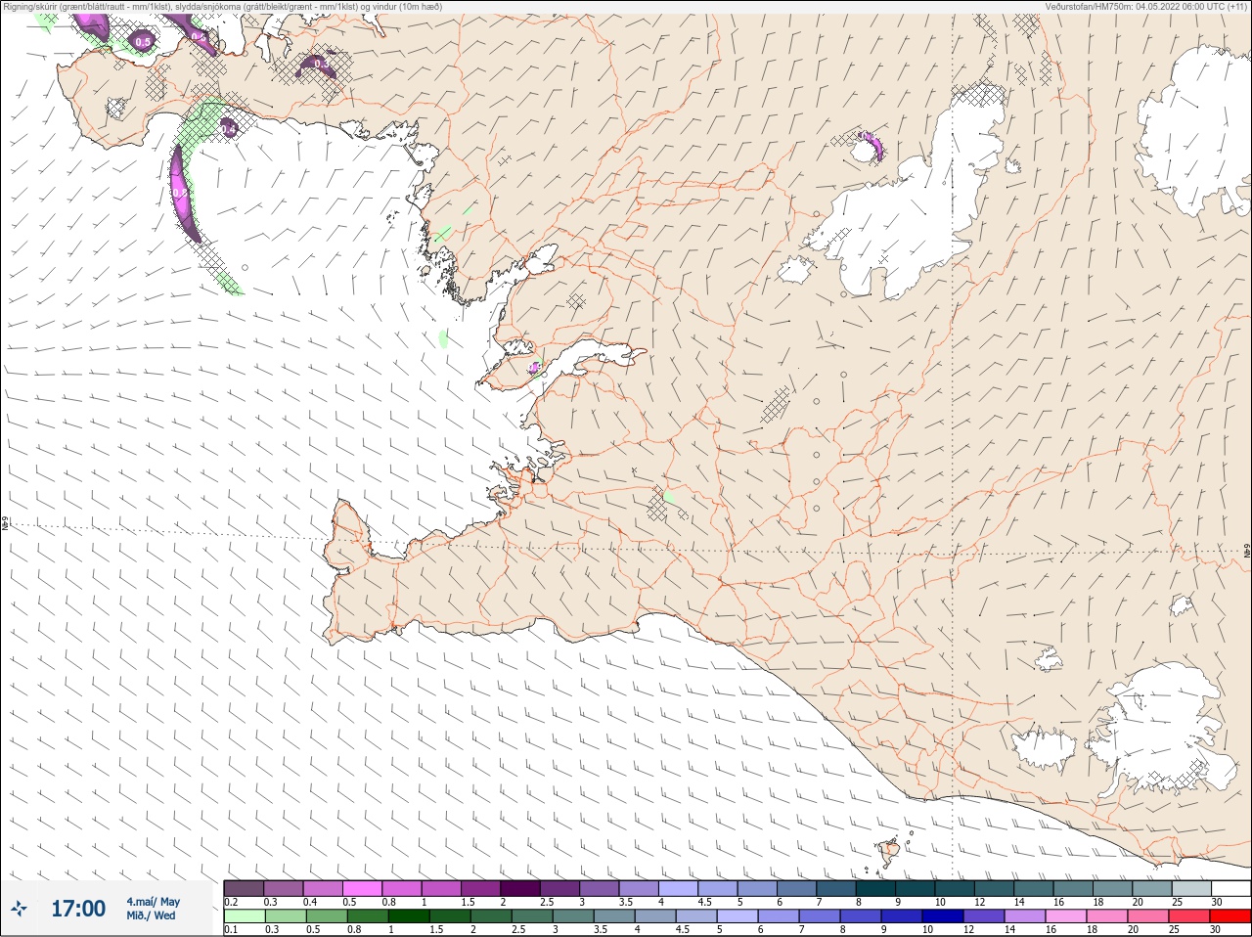This screenshot has width=1252, height=937.
Task: Select the palest green 0.1 swatch, bottom legend row
Action: pyautogui.click(x=244, y=916)
